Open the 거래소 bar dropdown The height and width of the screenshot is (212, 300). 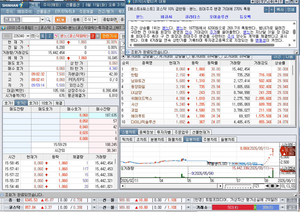point(283,207)
